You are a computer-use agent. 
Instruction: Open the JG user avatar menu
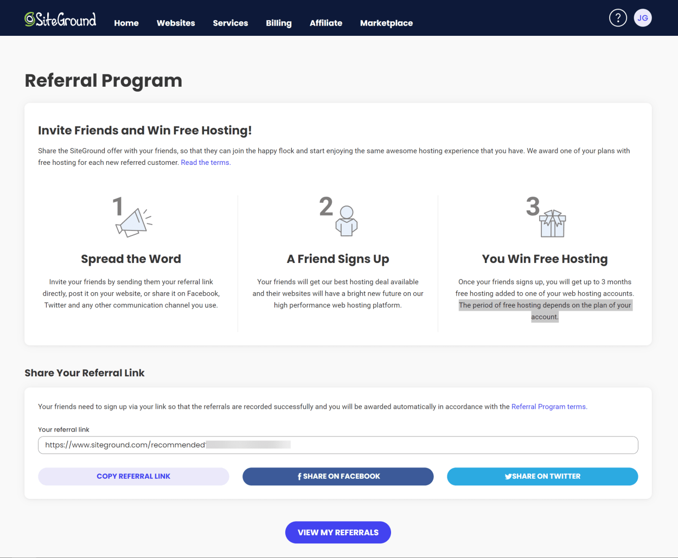pos(643,18)
